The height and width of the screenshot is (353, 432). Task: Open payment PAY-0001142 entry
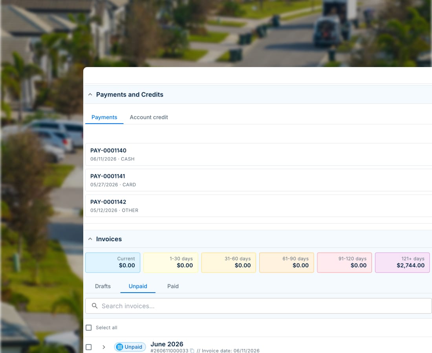click(258, 206)
